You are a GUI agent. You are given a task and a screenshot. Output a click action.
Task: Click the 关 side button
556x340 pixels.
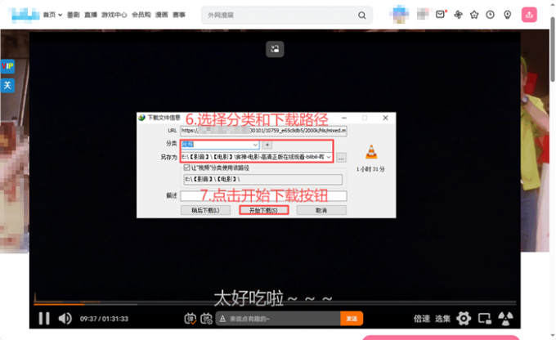(x=7, y=86)
